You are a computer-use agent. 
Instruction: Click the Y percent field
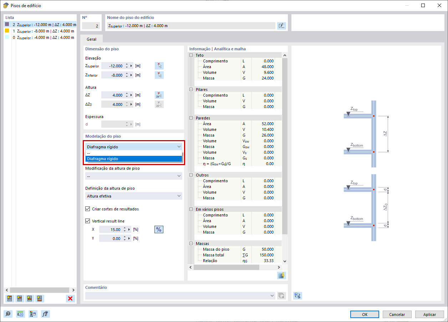tap(110, 239)
